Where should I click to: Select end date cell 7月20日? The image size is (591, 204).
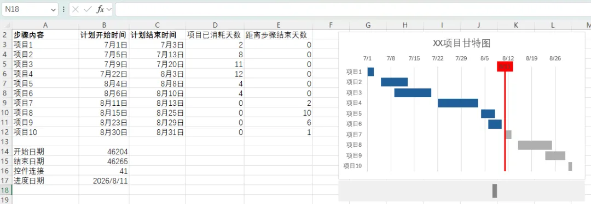point(157,64)
